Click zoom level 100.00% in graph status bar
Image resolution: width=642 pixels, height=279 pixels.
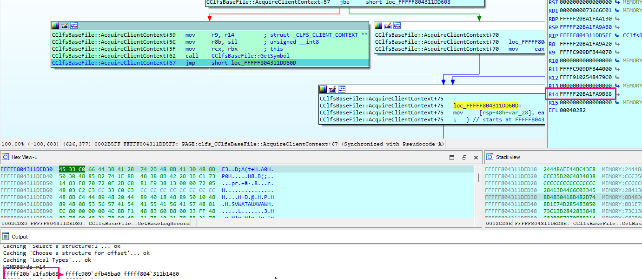coord(12,144)
